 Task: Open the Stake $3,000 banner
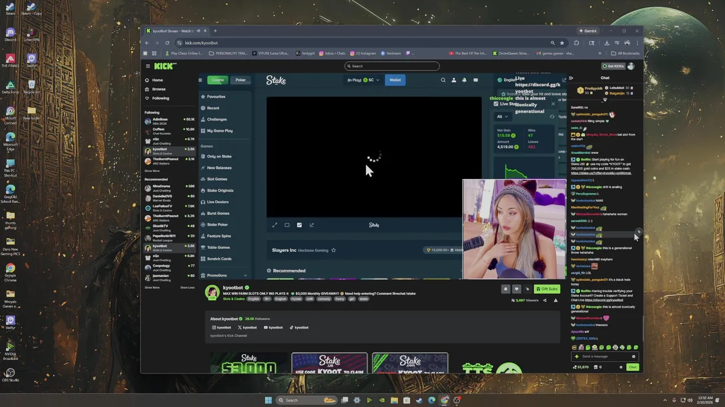[249, 363]
